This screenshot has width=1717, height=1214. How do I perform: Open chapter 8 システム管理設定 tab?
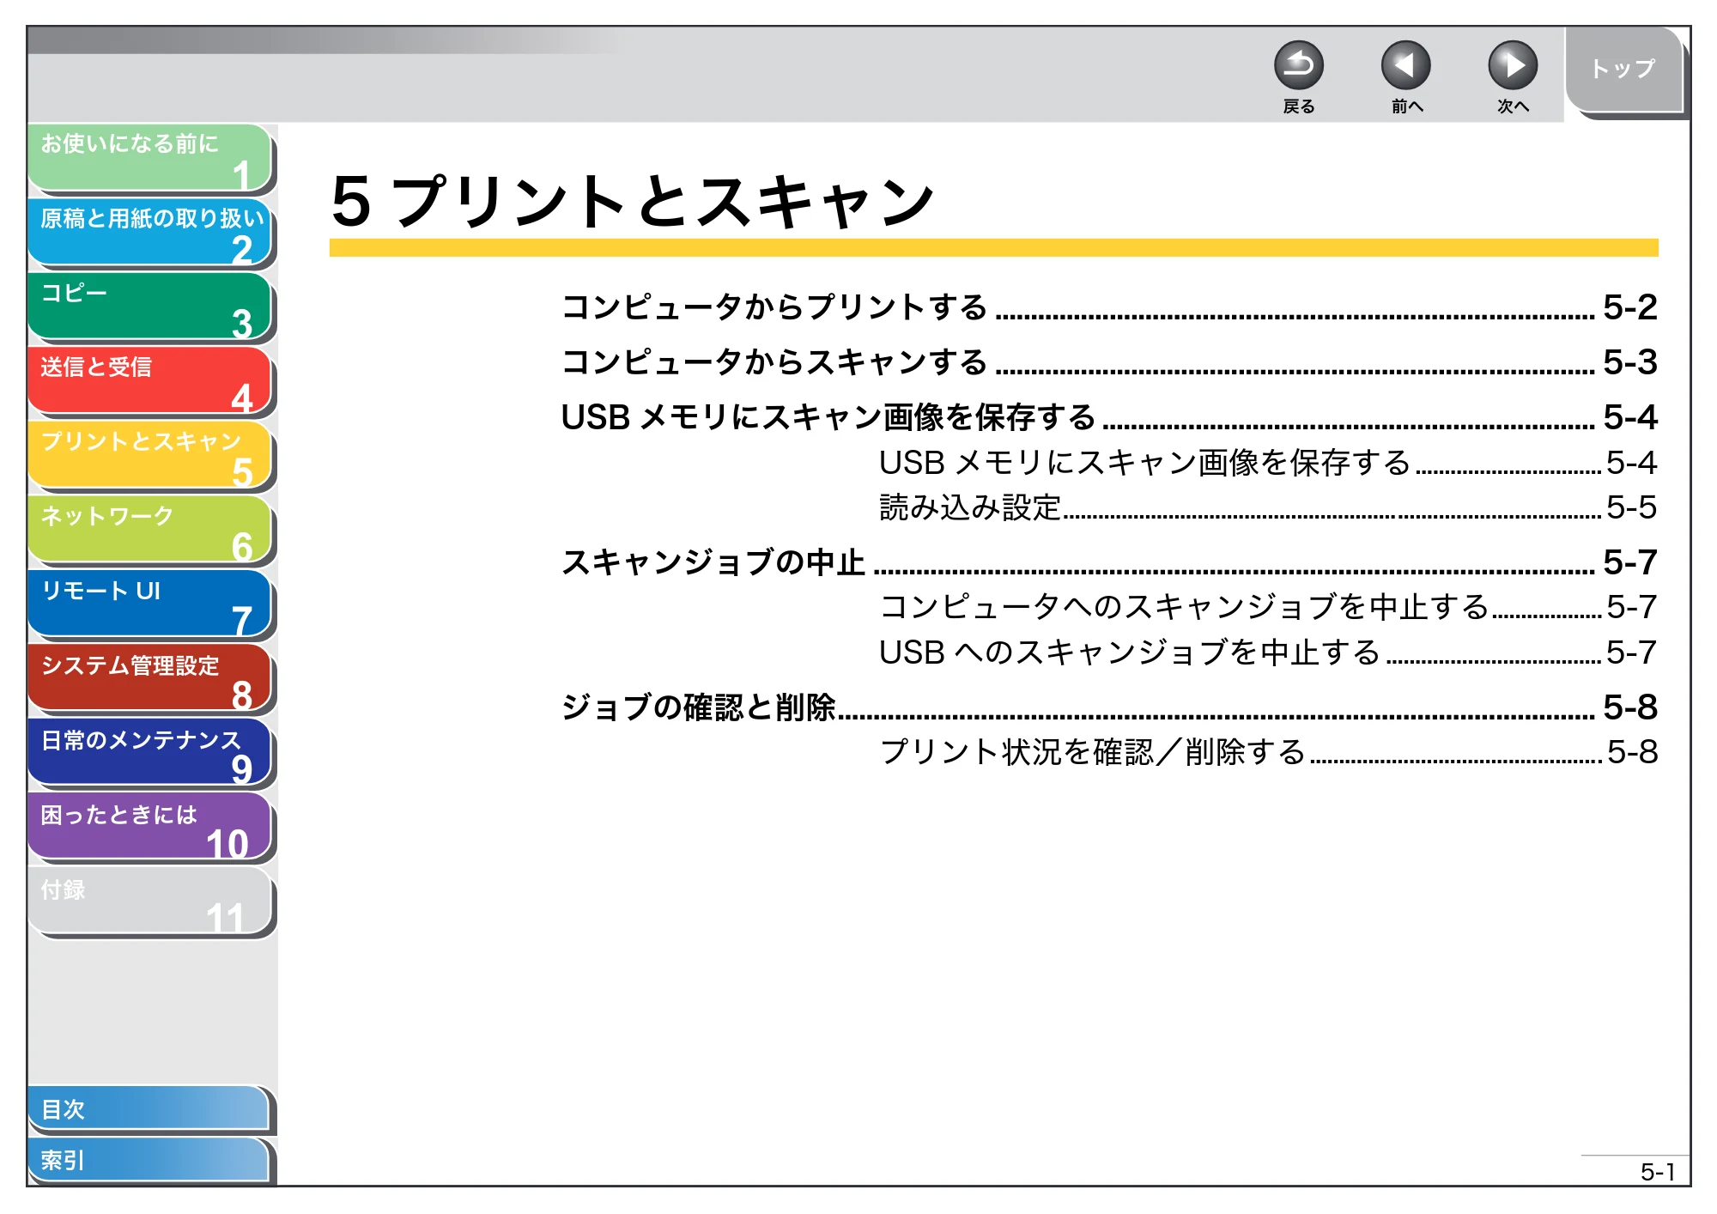(150, 678)
